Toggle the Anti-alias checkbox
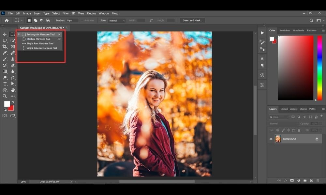Viewport: 326px width, 195px height. pyautogui.click(x=82, y=20)
